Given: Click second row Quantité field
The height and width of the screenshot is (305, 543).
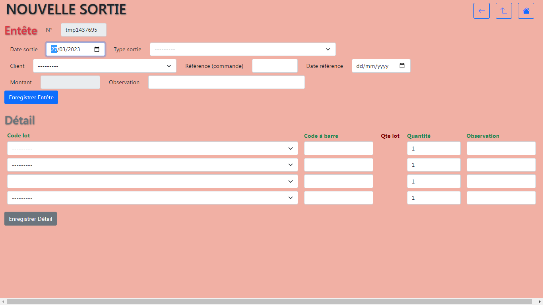Looking at the screenshot, I should pos(434,165).
